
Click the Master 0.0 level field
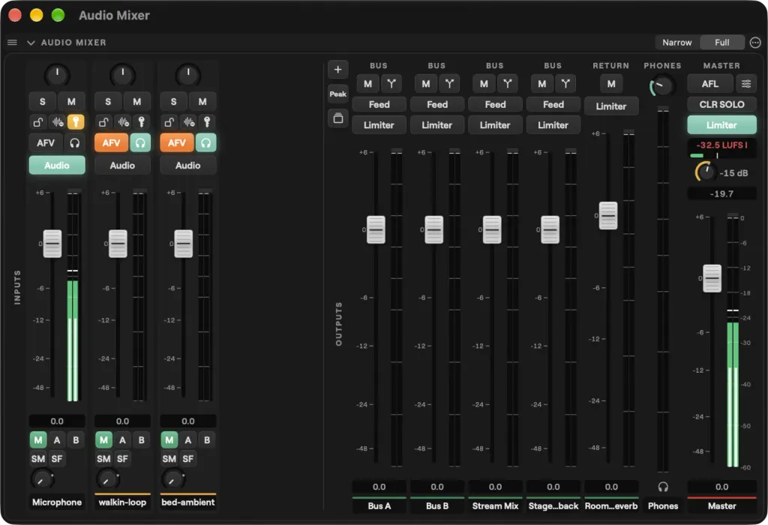click(721, 487)
